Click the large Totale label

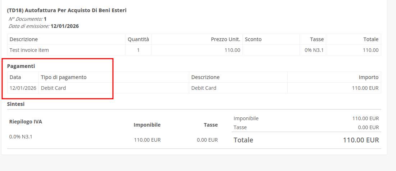[x=243, y=140]
